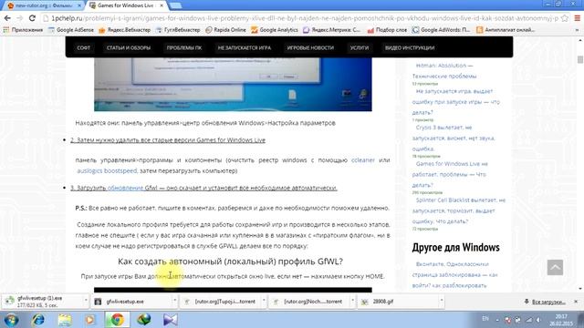This screenshot has height=328, width=584.
Task: Reload the current page
Action: click(32, 18)
